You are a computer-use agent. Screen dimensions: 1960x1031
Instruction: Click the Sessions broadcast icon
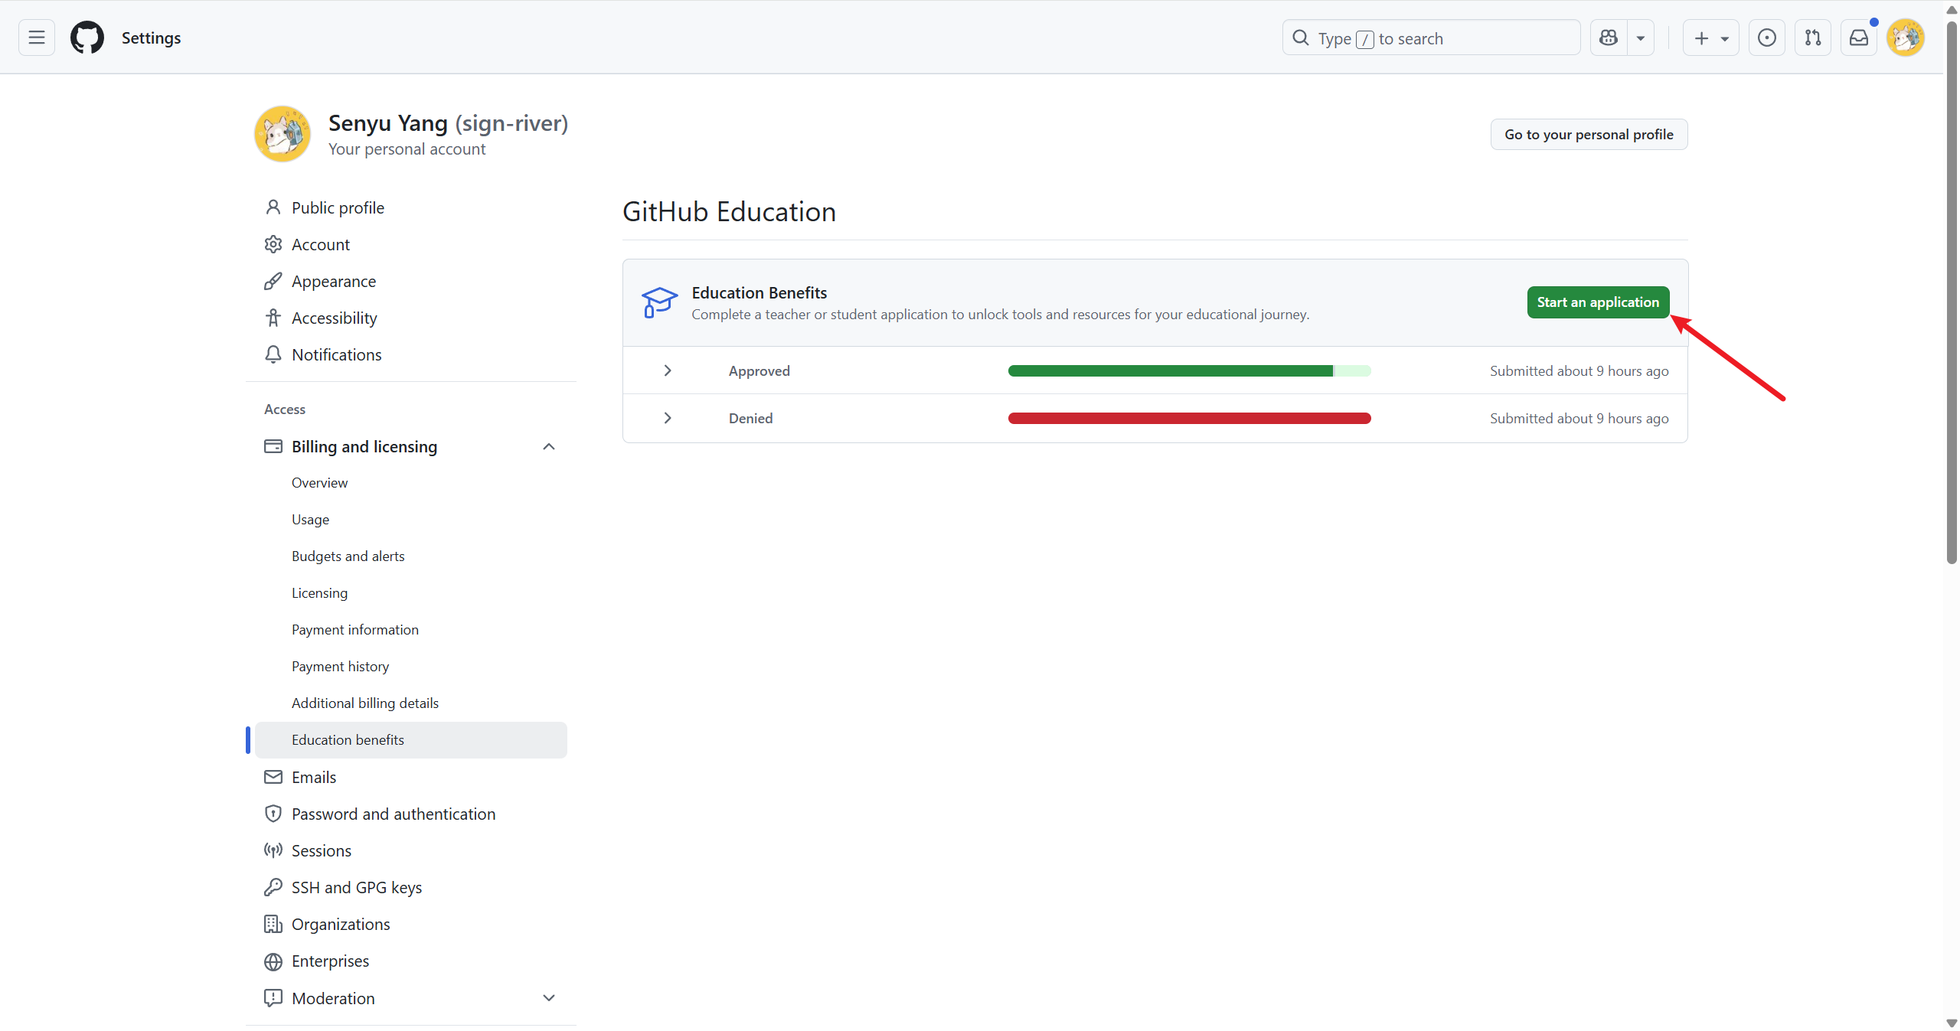273,850
